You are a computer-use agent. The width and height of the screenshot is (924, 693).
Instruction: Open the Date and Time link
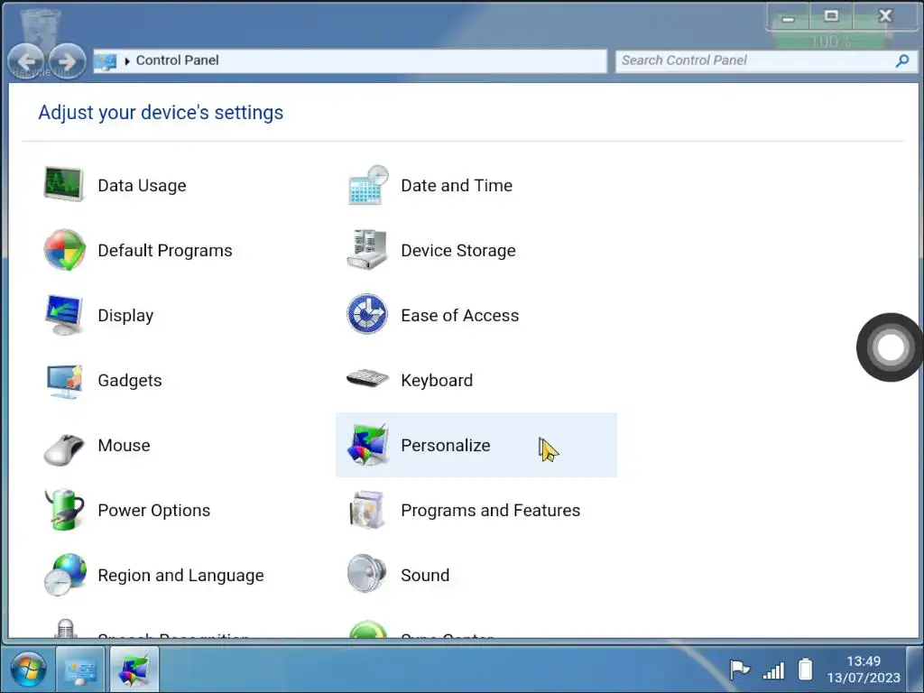(457, 185)
